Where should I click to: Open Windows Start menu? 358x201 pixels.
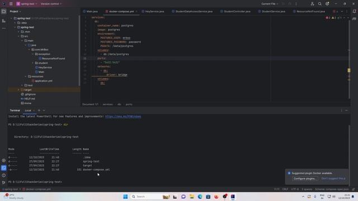tap(125, 197)
